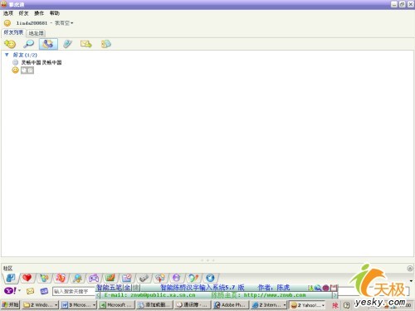Click the splitter handle above the 社区 panel
Image resolution: width=415 pixels, height=311 pixels.
(207, 260)
